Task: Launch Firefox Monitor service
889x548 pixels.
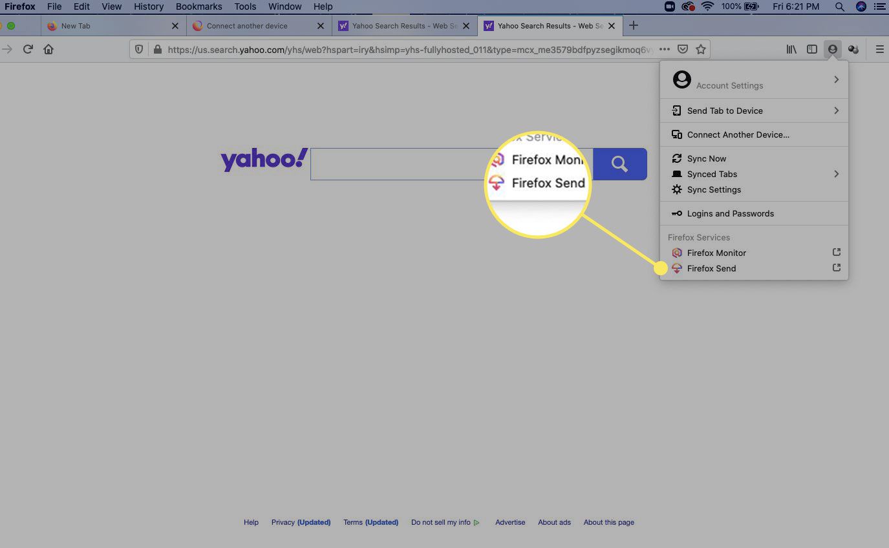Action: [x=754, y=253]
